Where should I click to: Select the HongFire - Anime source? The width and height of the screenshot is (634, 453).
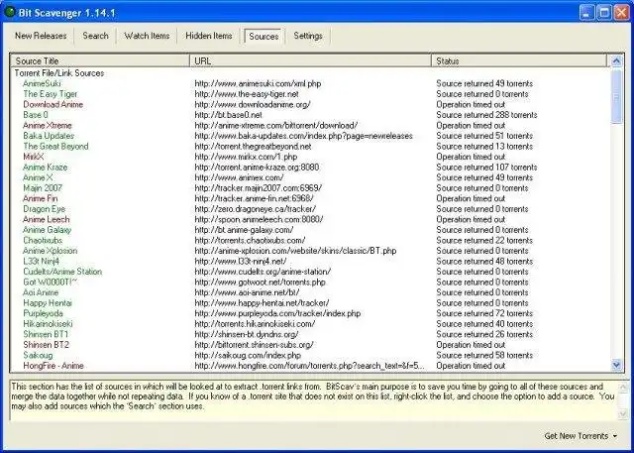[x=53, y=366]
